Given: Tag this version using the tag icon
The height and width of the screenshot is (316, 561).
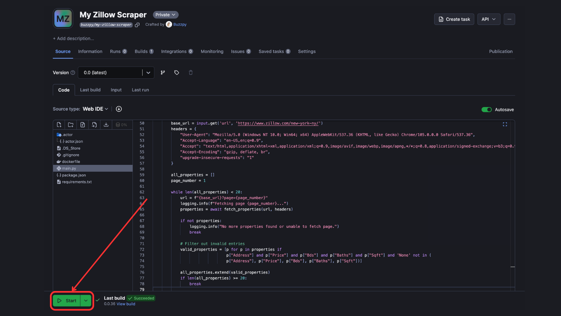Looking at the screenshot, I should [x=177, y=73].
